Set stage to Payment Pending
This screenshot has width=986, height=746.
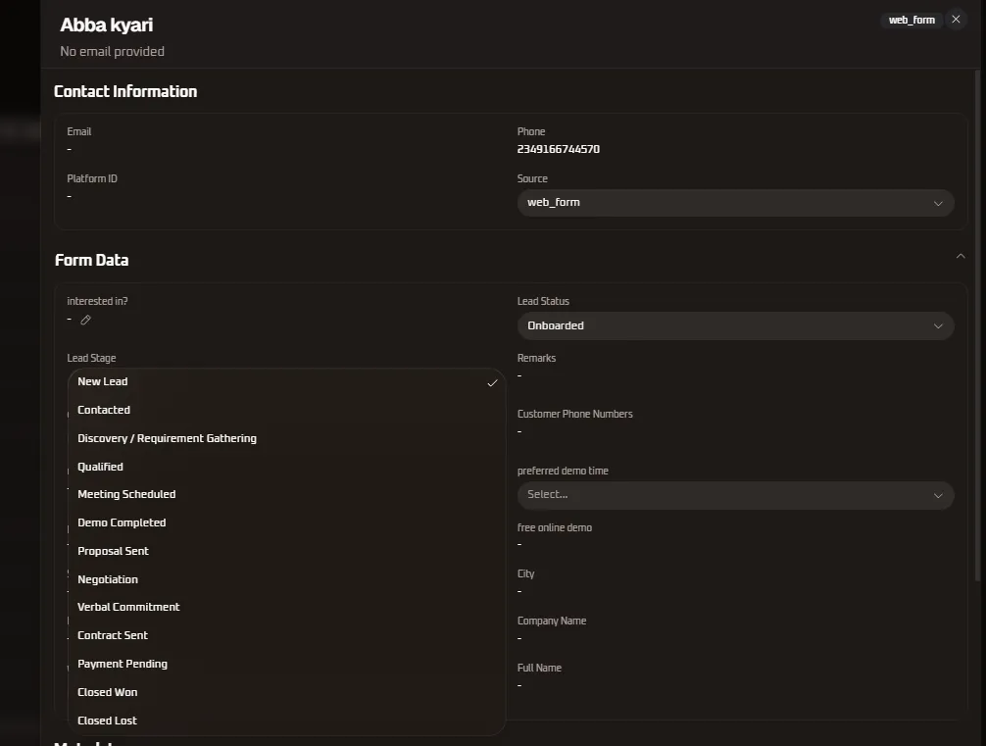[x=287, y=664]
